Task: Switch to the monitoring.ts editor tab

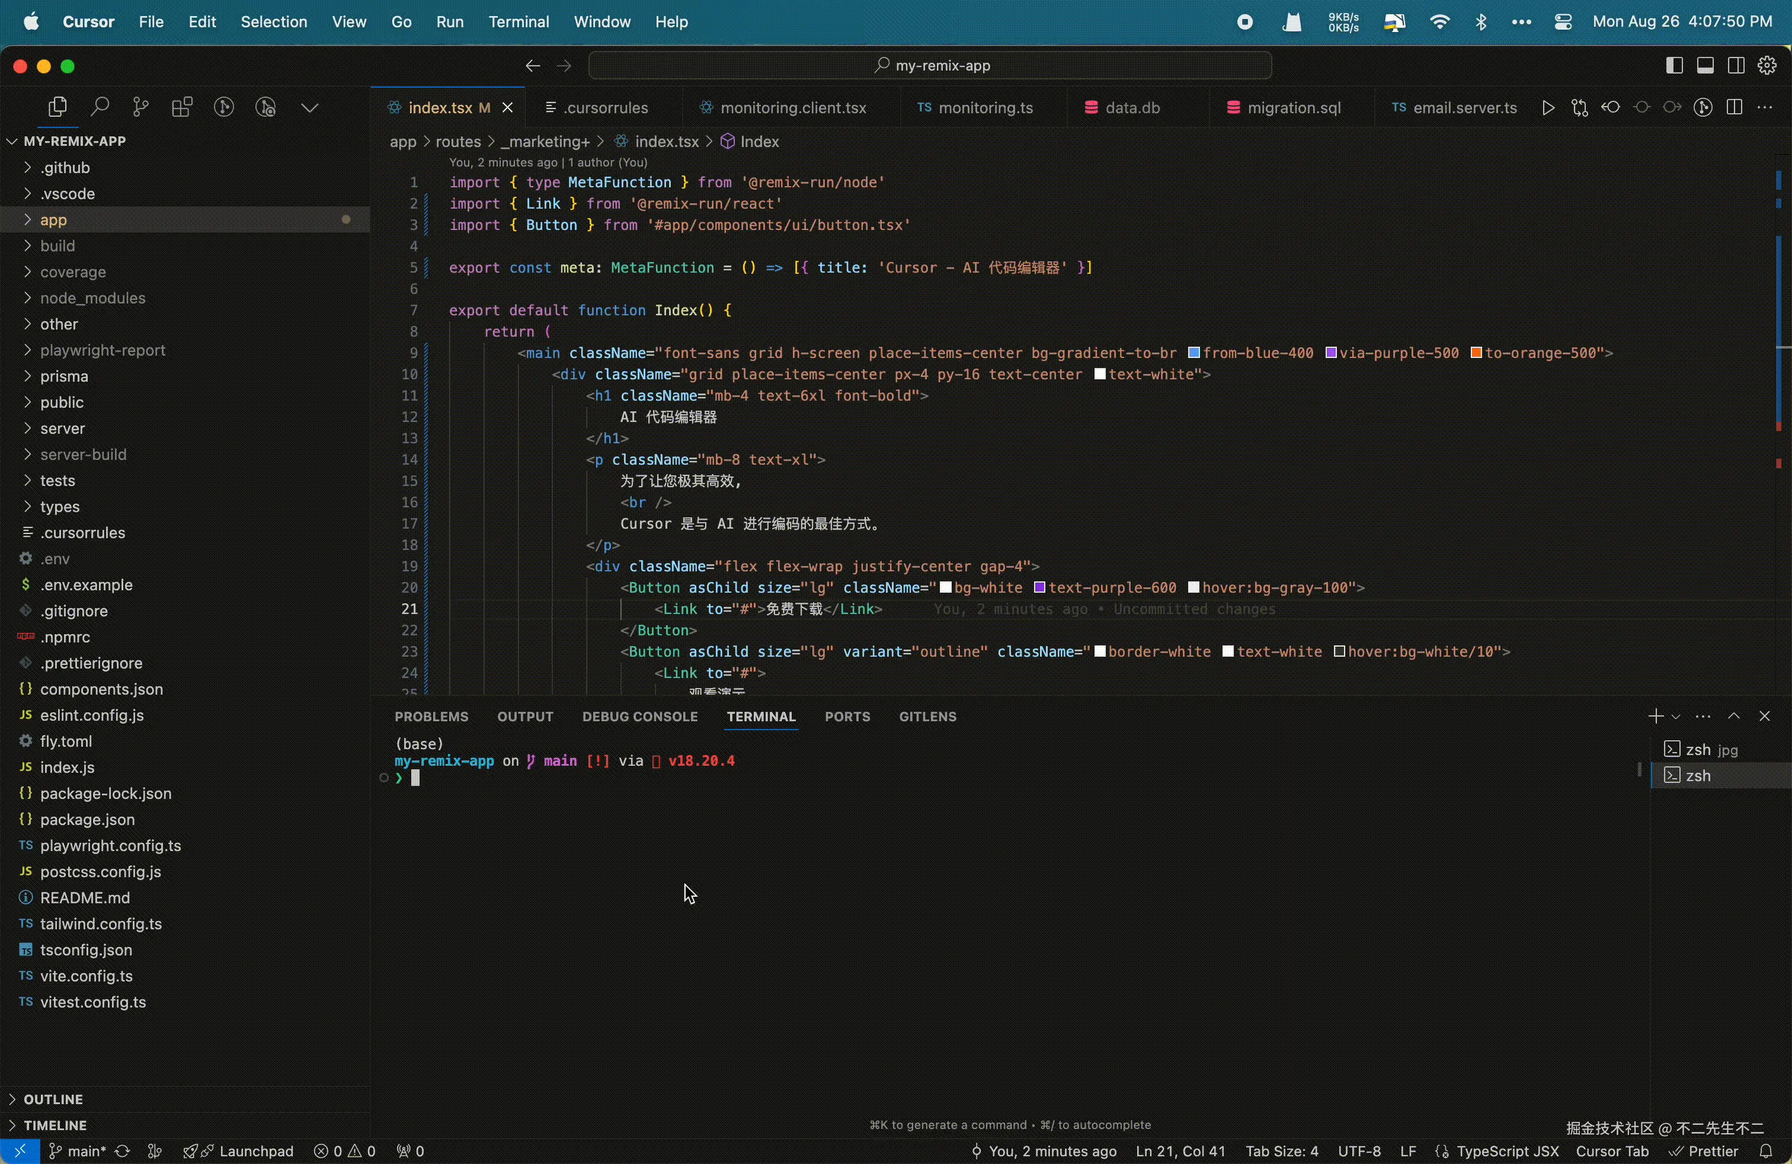Action: tap(985, 108)
